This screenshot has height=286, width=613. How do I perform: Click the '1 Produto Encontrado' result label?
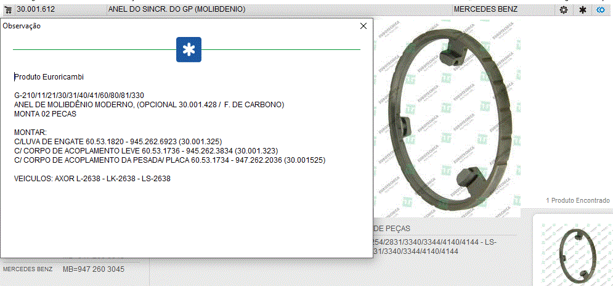click(x=577, y=200)
